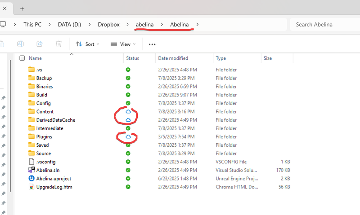Open the Abelina.sln Visual Studio solution
360x215 pixels.
tap(47, 170)
